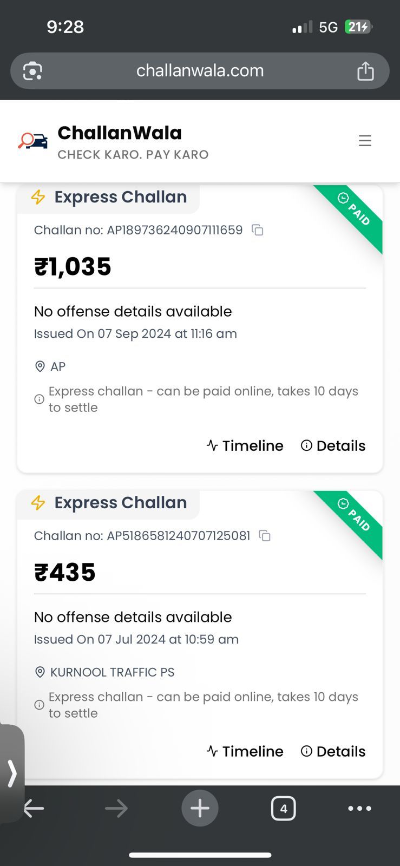This screenshot has width=400, height=866.
Task: Copy challan number AP5186581240707125081
Action: coord(265,536)
